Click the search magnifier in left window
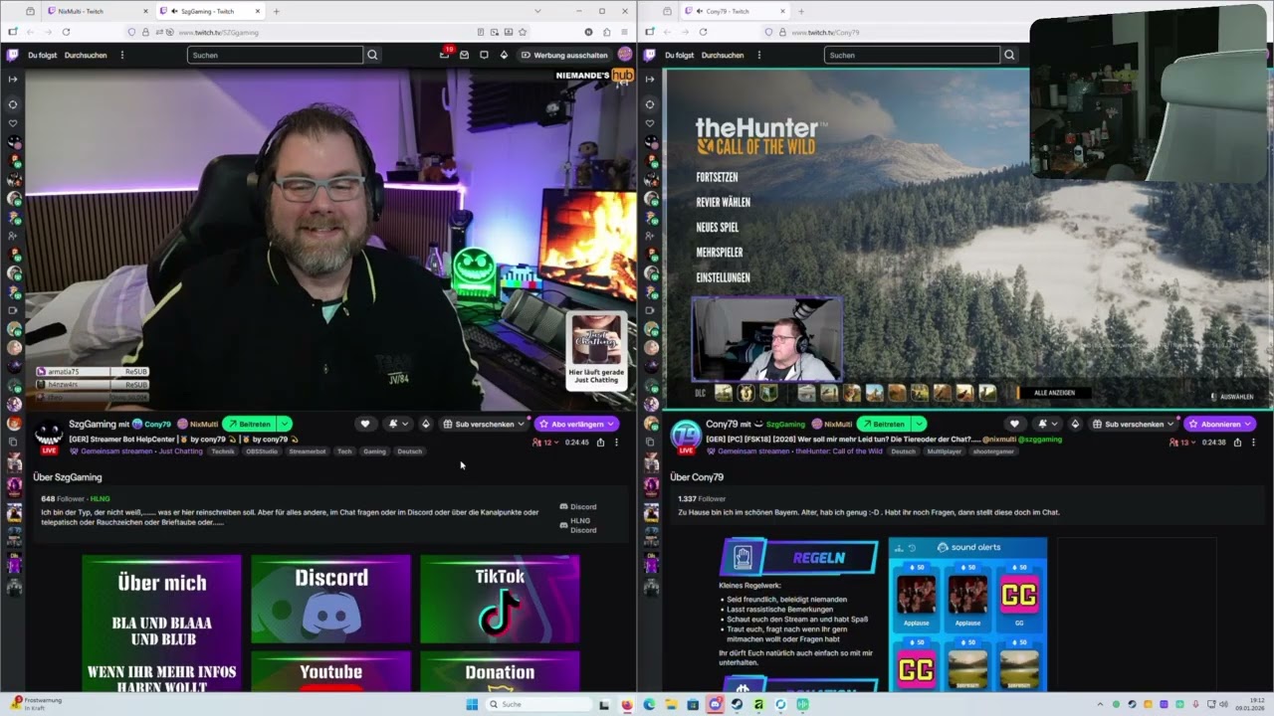The width and height of the screenshot is (1274, 716). pos(372,55)
